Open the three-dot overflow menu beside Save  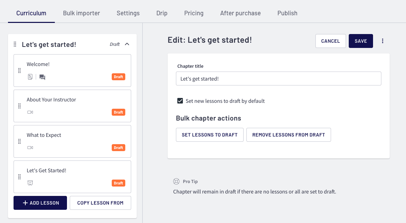pos(382,41)
